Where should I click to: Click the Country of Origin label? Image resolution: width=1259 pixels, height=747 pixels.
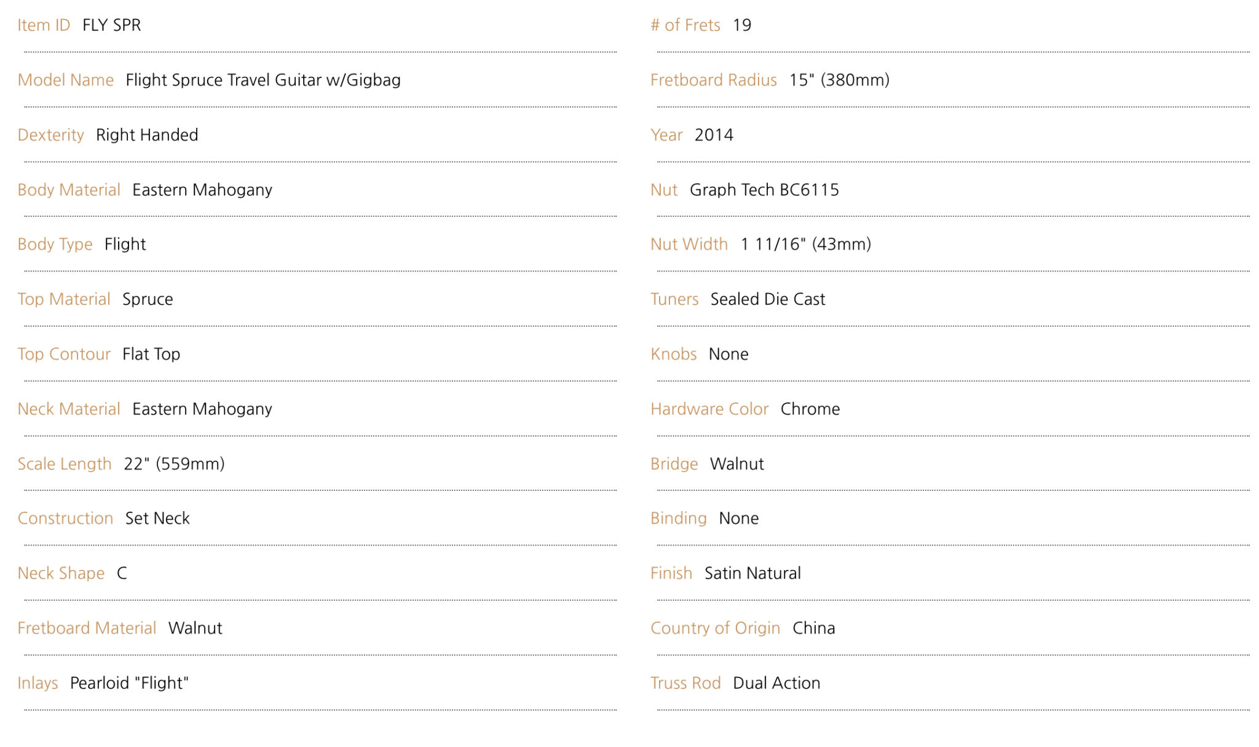(715, 628)
